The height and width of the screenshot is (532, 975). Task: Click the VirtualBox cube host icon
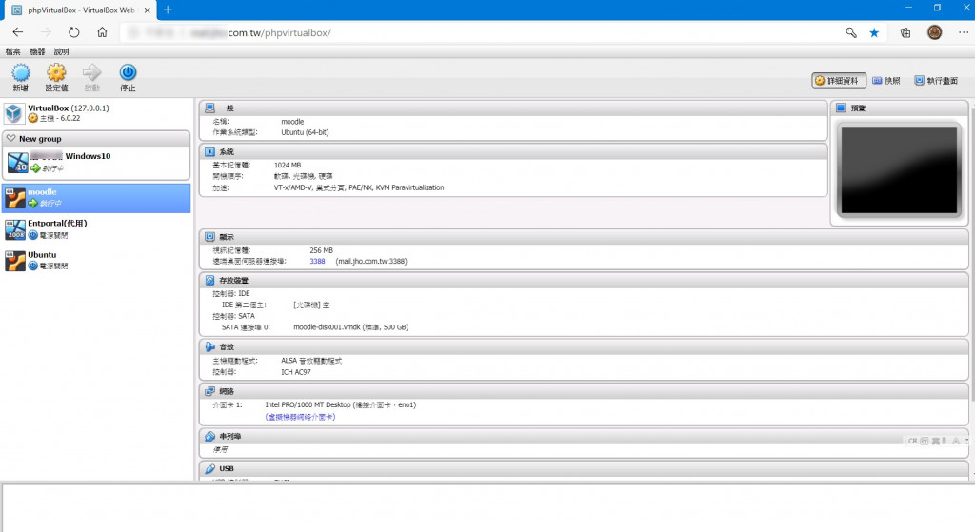click(x=13, y=113)
